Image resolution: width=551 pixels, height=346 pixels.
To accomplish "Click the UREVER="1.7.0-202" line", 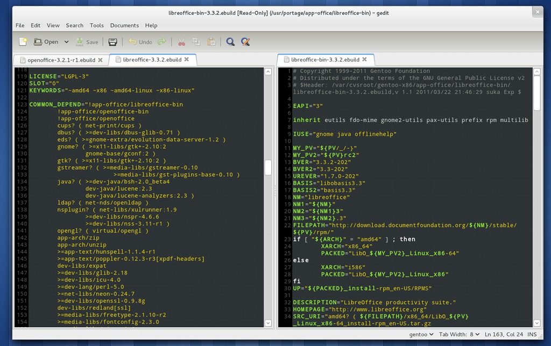I will tap(326, 176).
